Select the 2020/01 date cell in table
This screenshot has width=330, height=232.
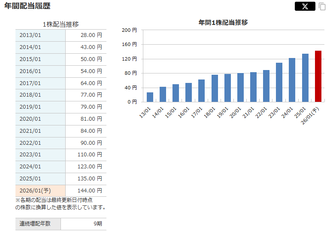(40, 119)
